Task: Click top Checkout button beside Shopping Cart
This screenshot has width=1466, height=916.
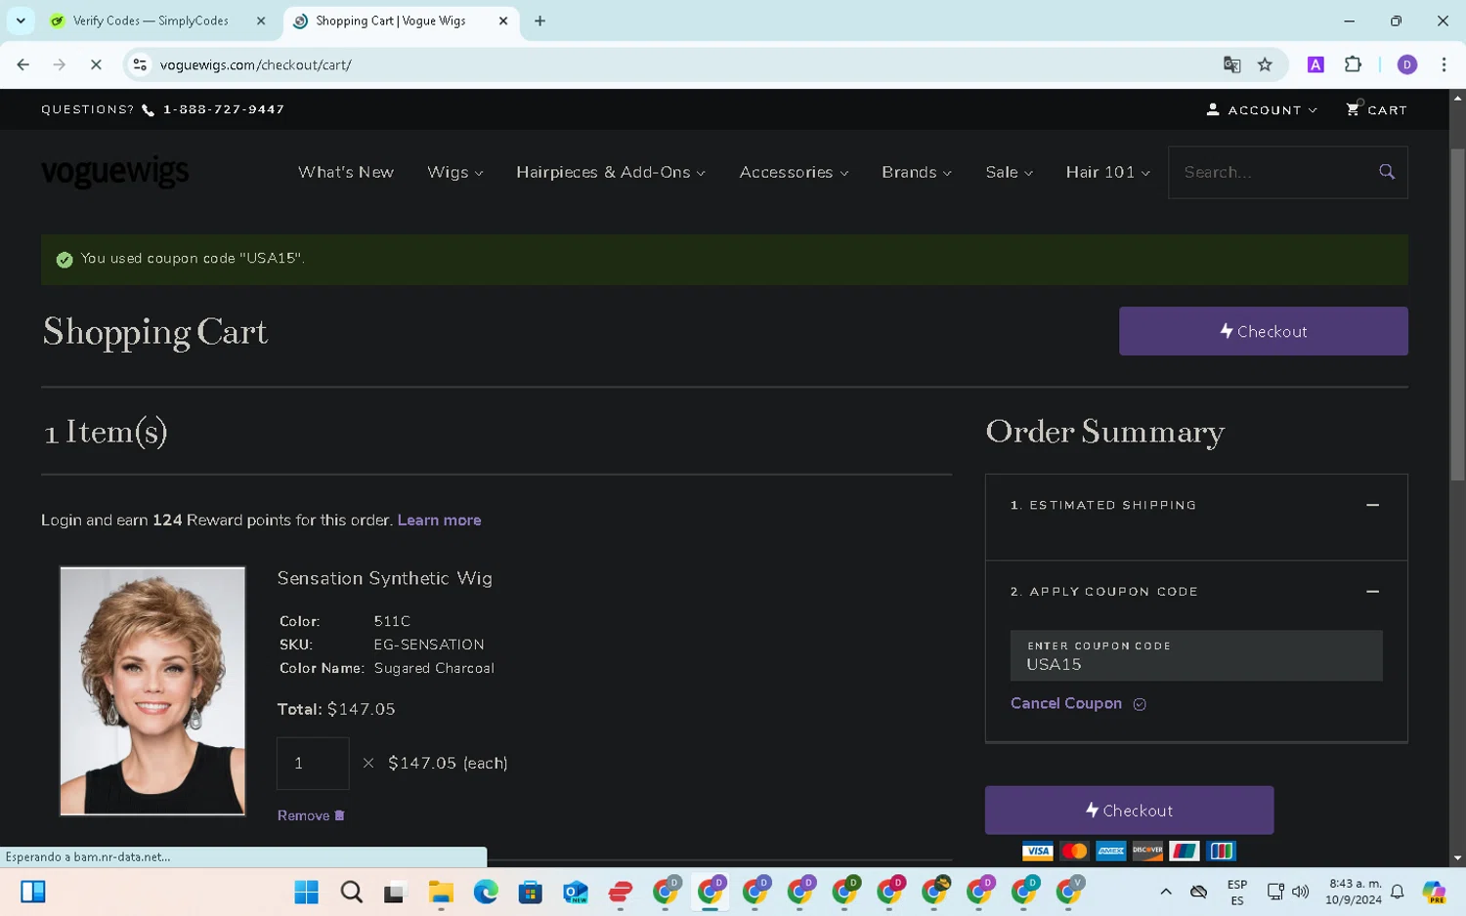Action: pyautogui.click(x=1263, y=331)
